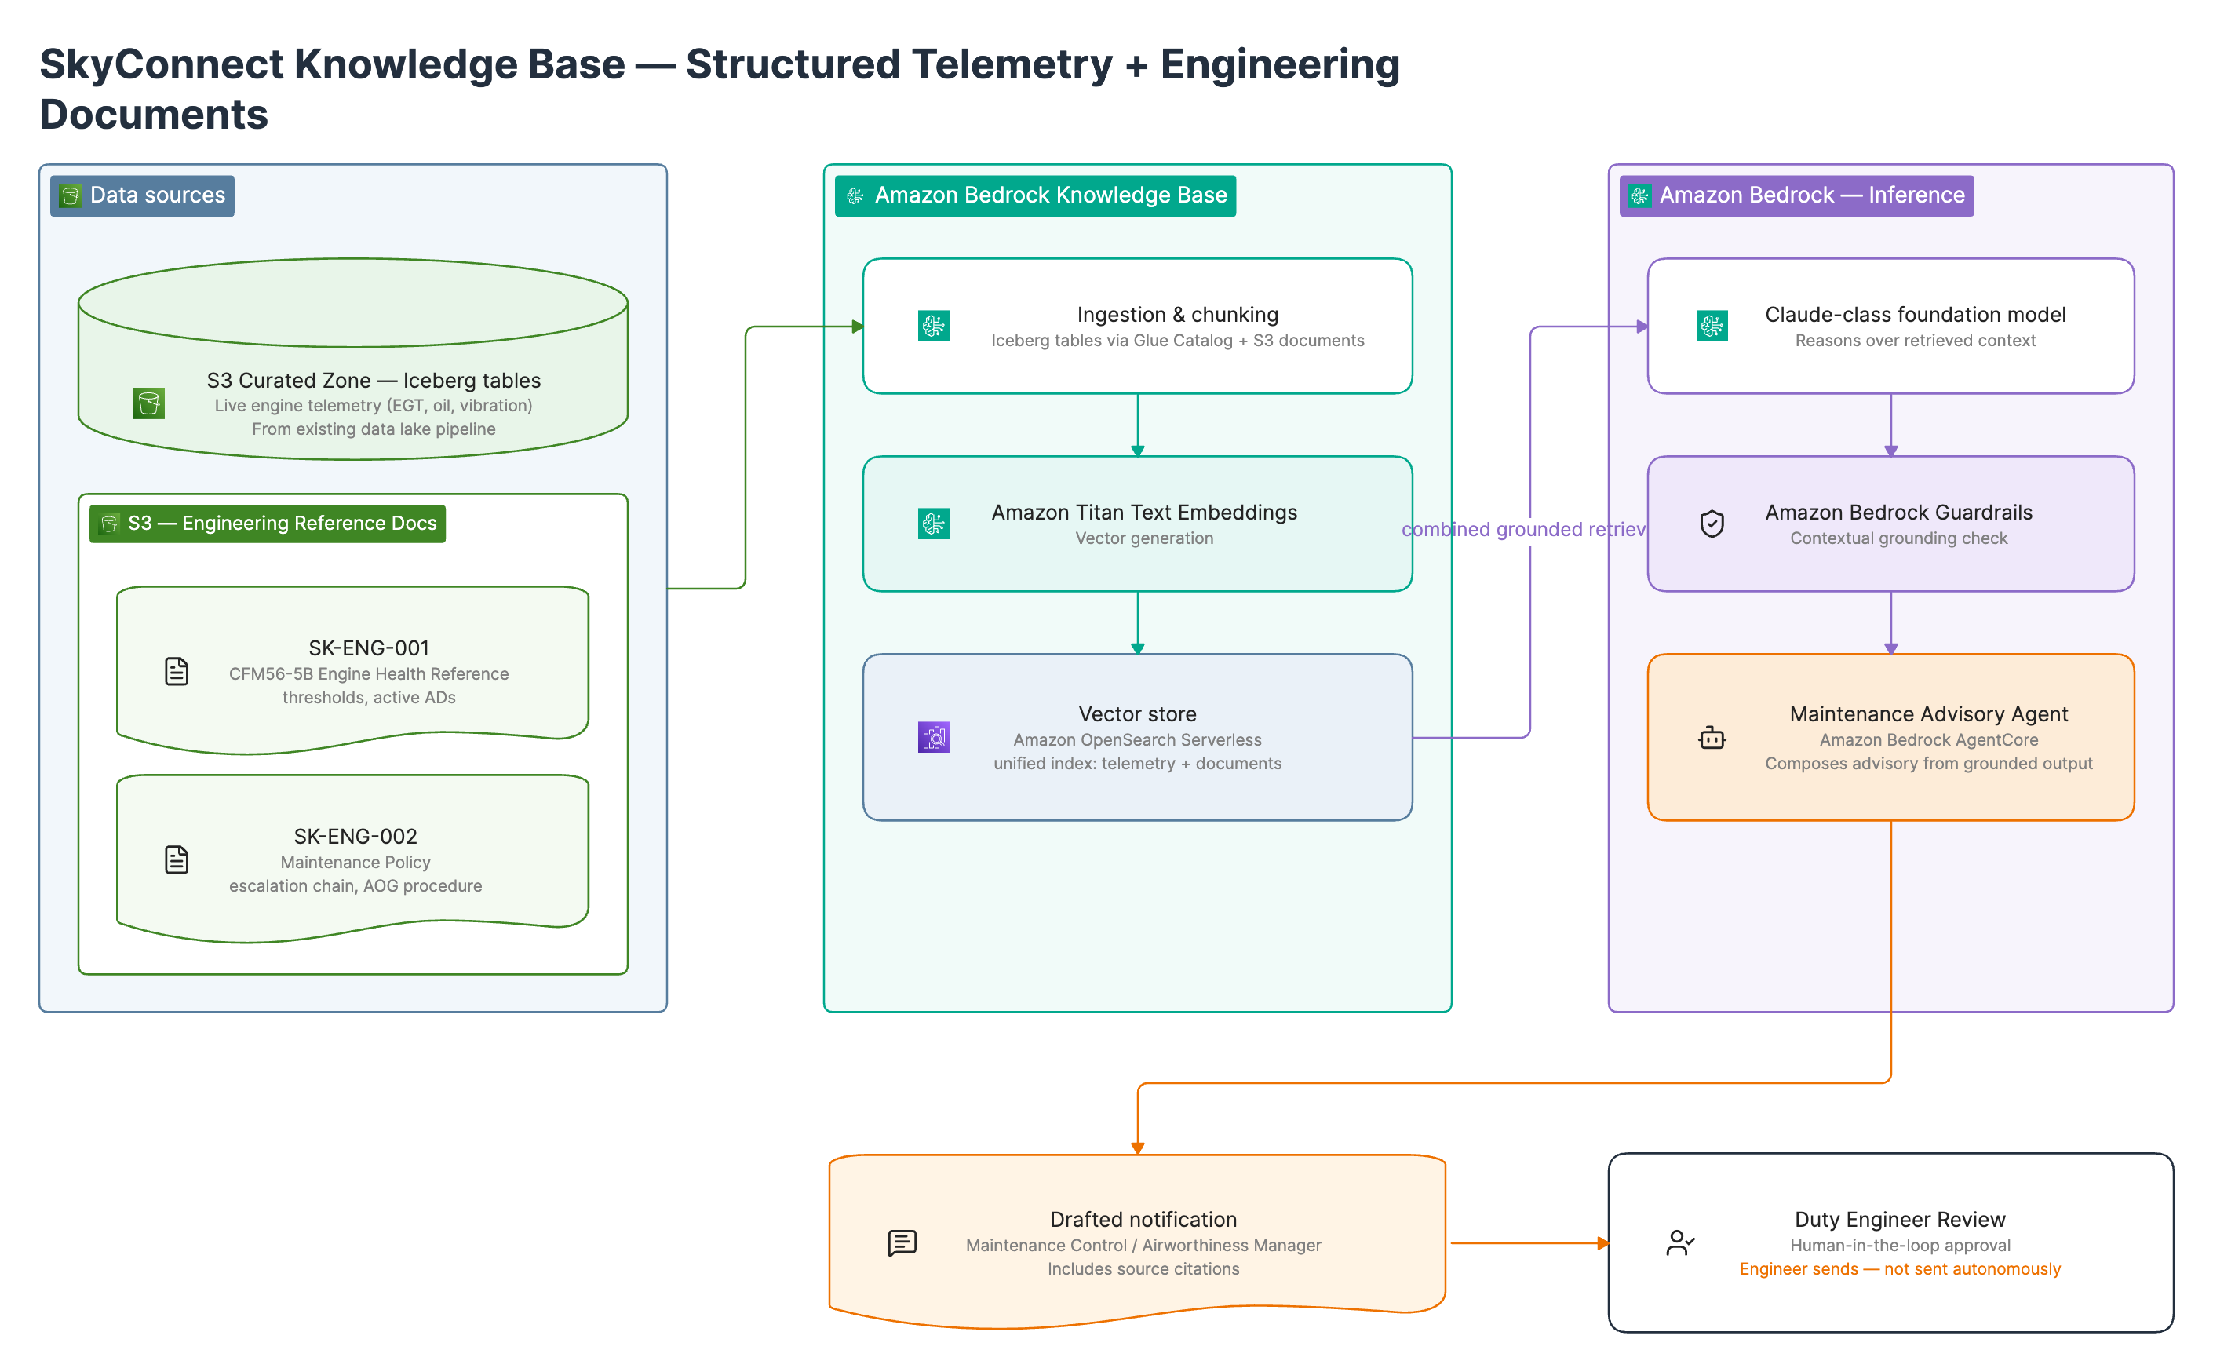This screenshot has width=2213, height=1372.
Task: Click "Human-in-the-loop approval" text
Action: 1900,1245
